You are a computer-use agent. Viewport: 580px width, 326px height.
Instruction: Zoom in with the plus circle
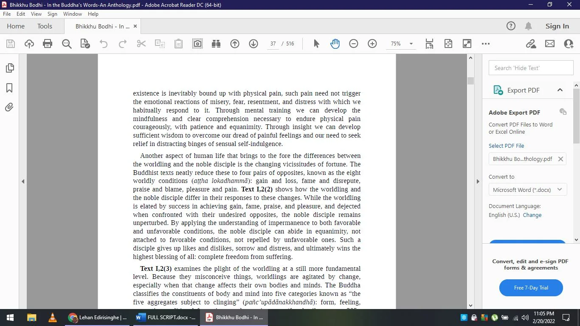point(372,44)
